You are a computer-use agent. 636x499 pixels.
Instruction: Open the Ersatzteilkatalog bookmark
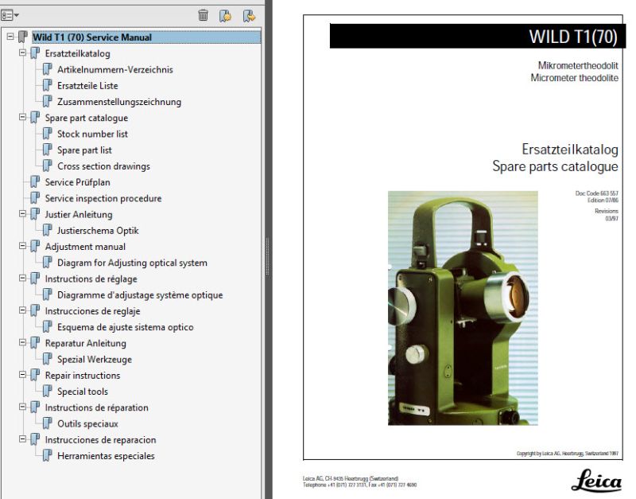[77, 53]
